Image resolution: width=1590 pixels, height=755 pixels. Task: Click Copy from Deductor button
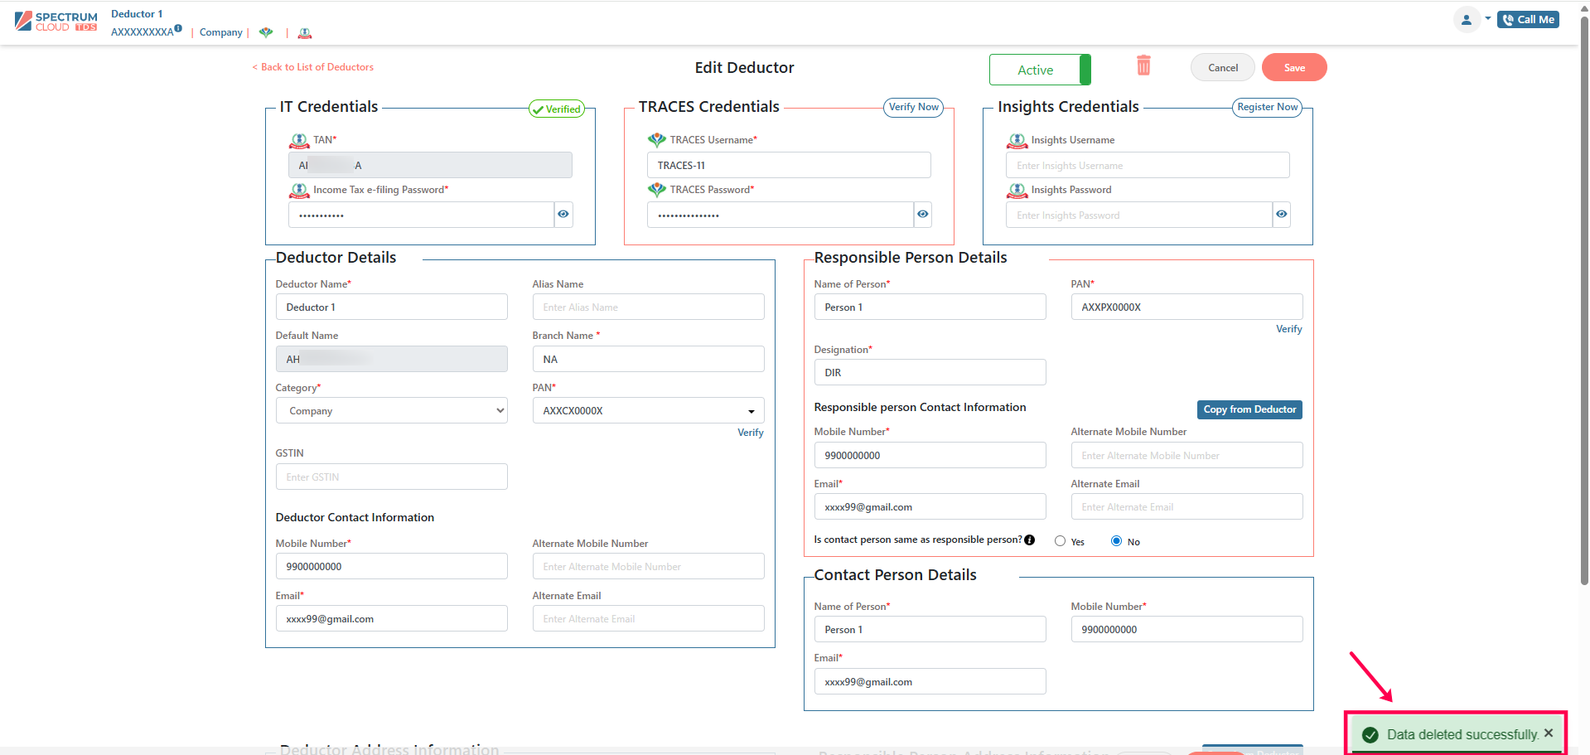[1249, 409]
